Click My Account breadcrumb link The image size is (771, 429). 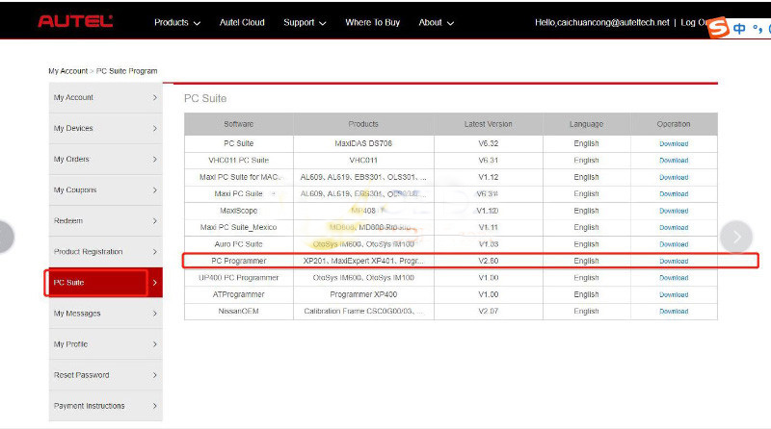tap(67, 71)
